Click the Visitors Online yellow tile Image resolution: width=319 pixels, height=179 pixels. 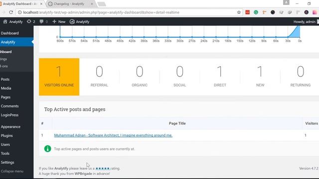(x=59, y=77)
